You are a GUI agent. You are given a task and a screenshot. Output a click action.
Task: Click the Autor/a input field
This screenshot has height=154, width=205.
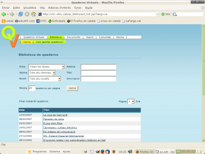tap(98, 67)
